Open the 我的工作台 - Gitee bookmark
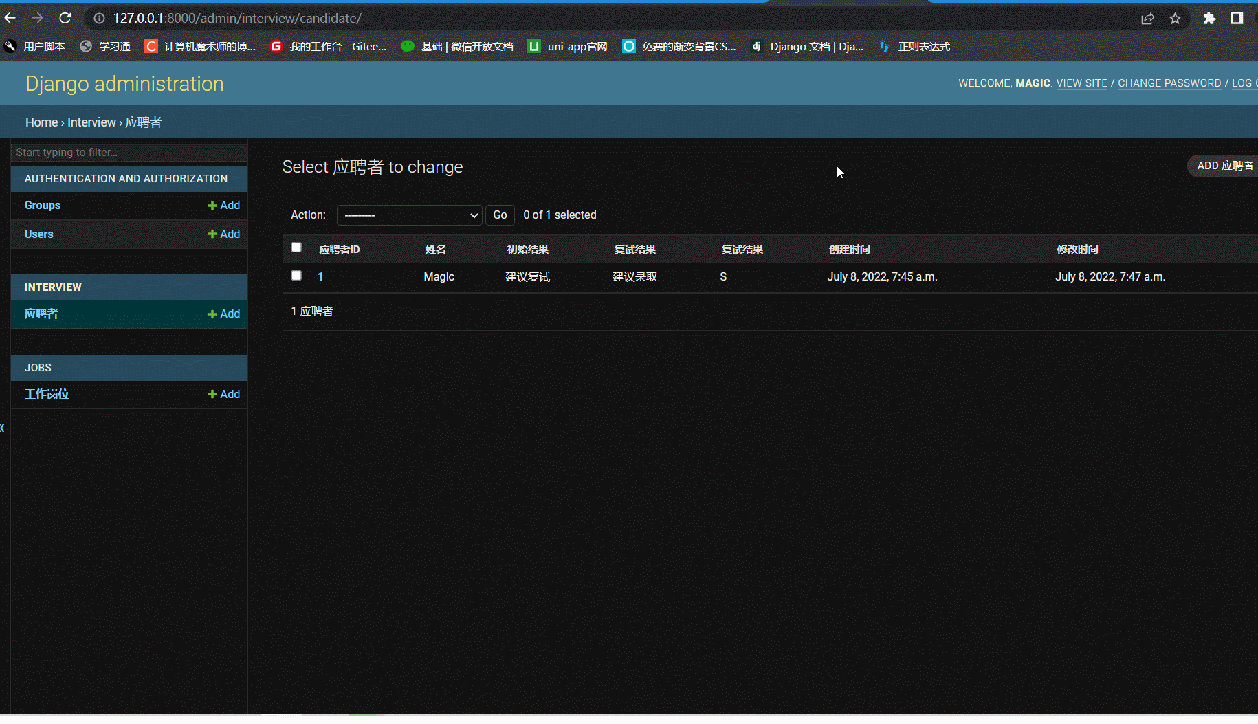Image resolution: width=1258 pixels, height=724 pixels. click(329, 46)
